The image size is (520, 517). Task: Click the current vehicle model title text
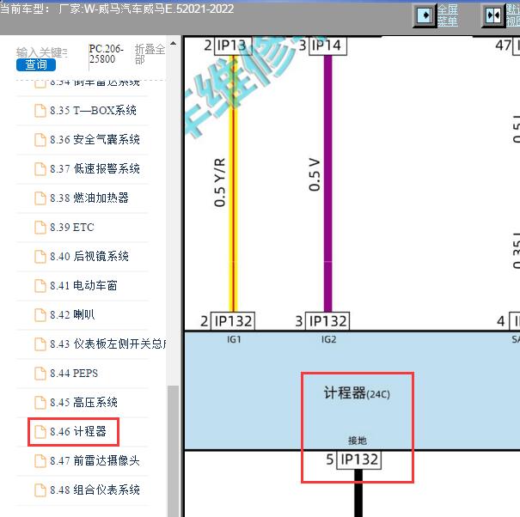(x=117, y=9)
